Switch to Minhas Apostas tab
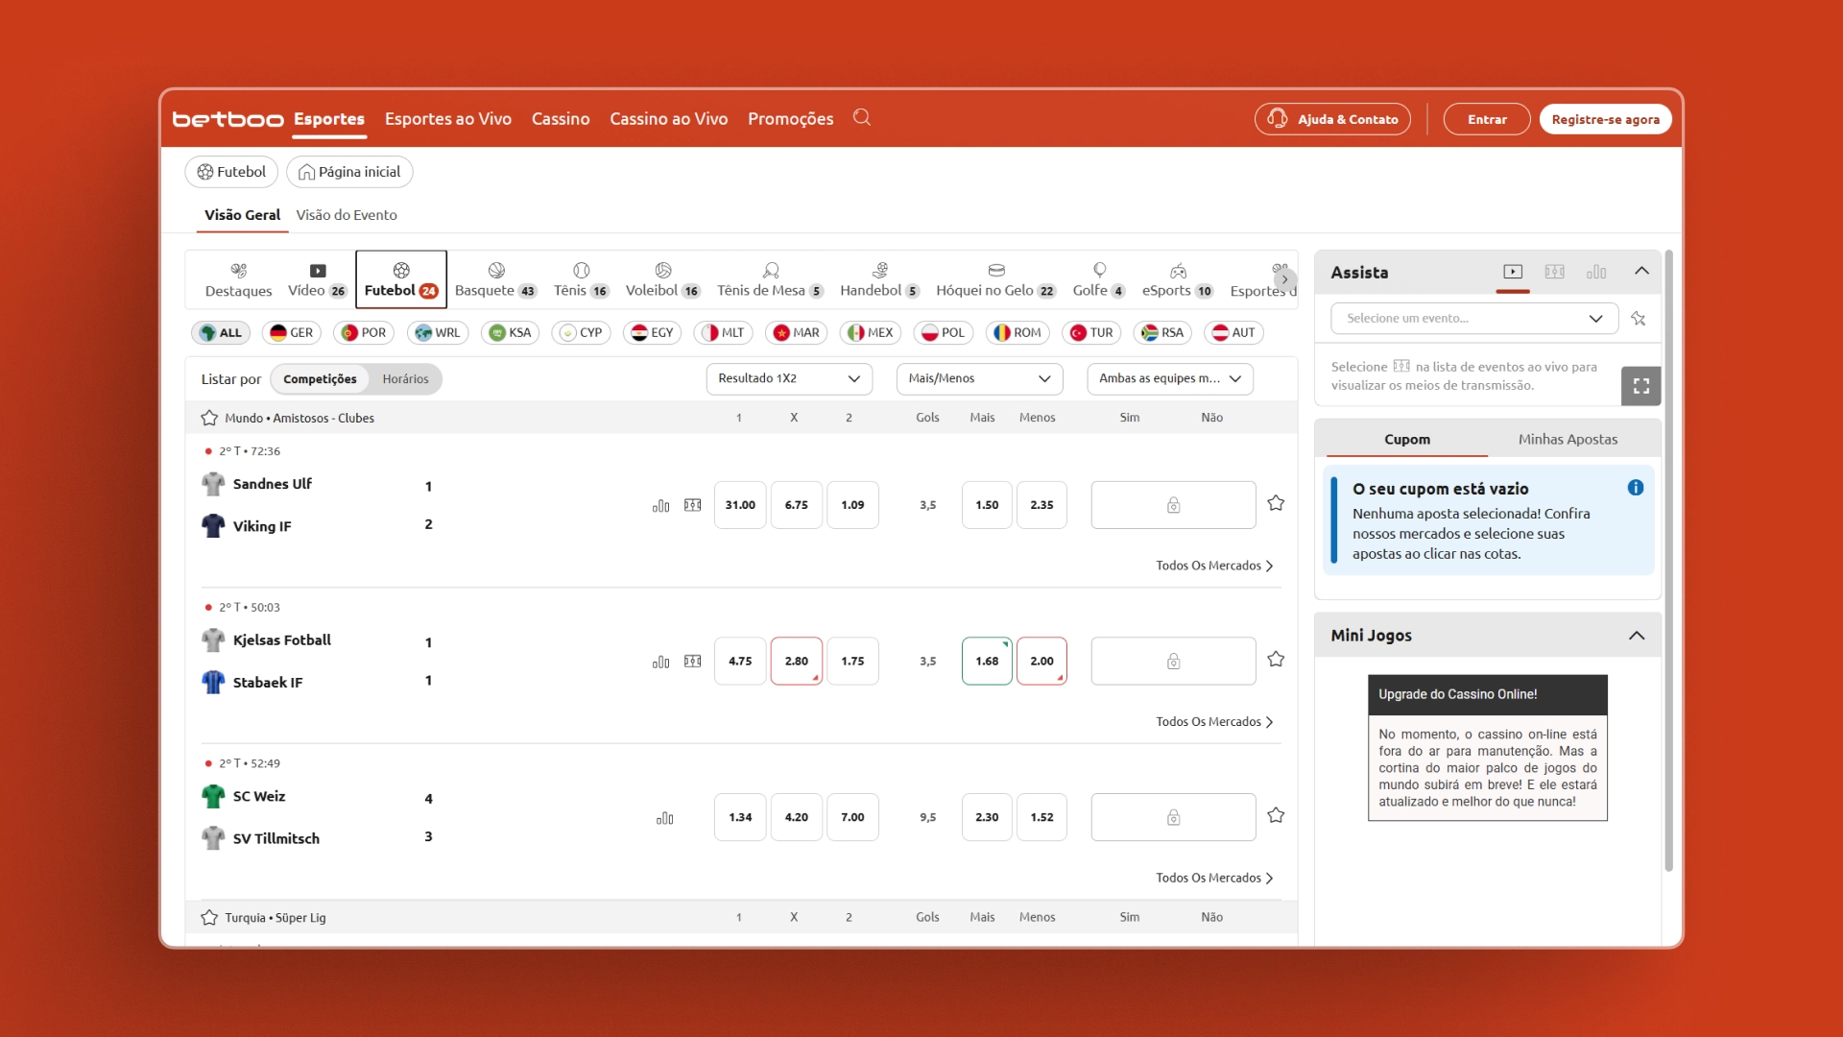The height and width of the screenshot is (1037, 1843). (1568, 439)
